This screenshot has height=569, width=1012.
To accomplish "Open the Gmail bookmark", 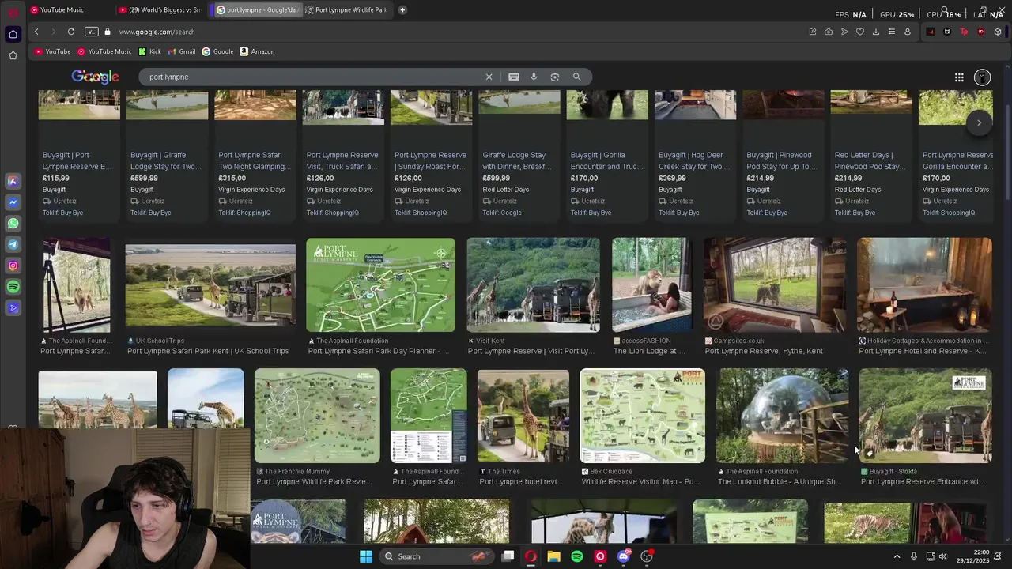I will tap(181, 51).
